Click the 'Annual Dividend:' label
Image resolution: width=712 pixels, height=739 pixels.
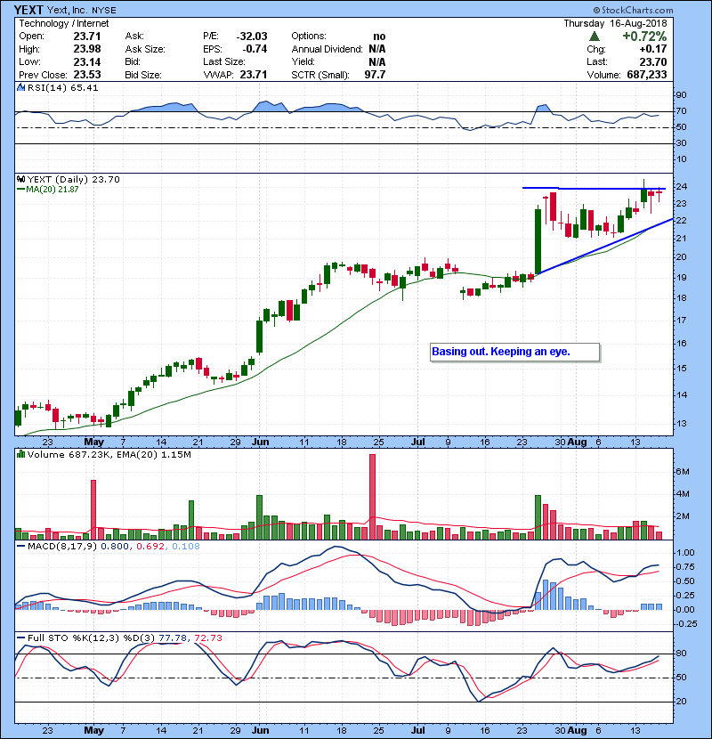click(327, 49)
